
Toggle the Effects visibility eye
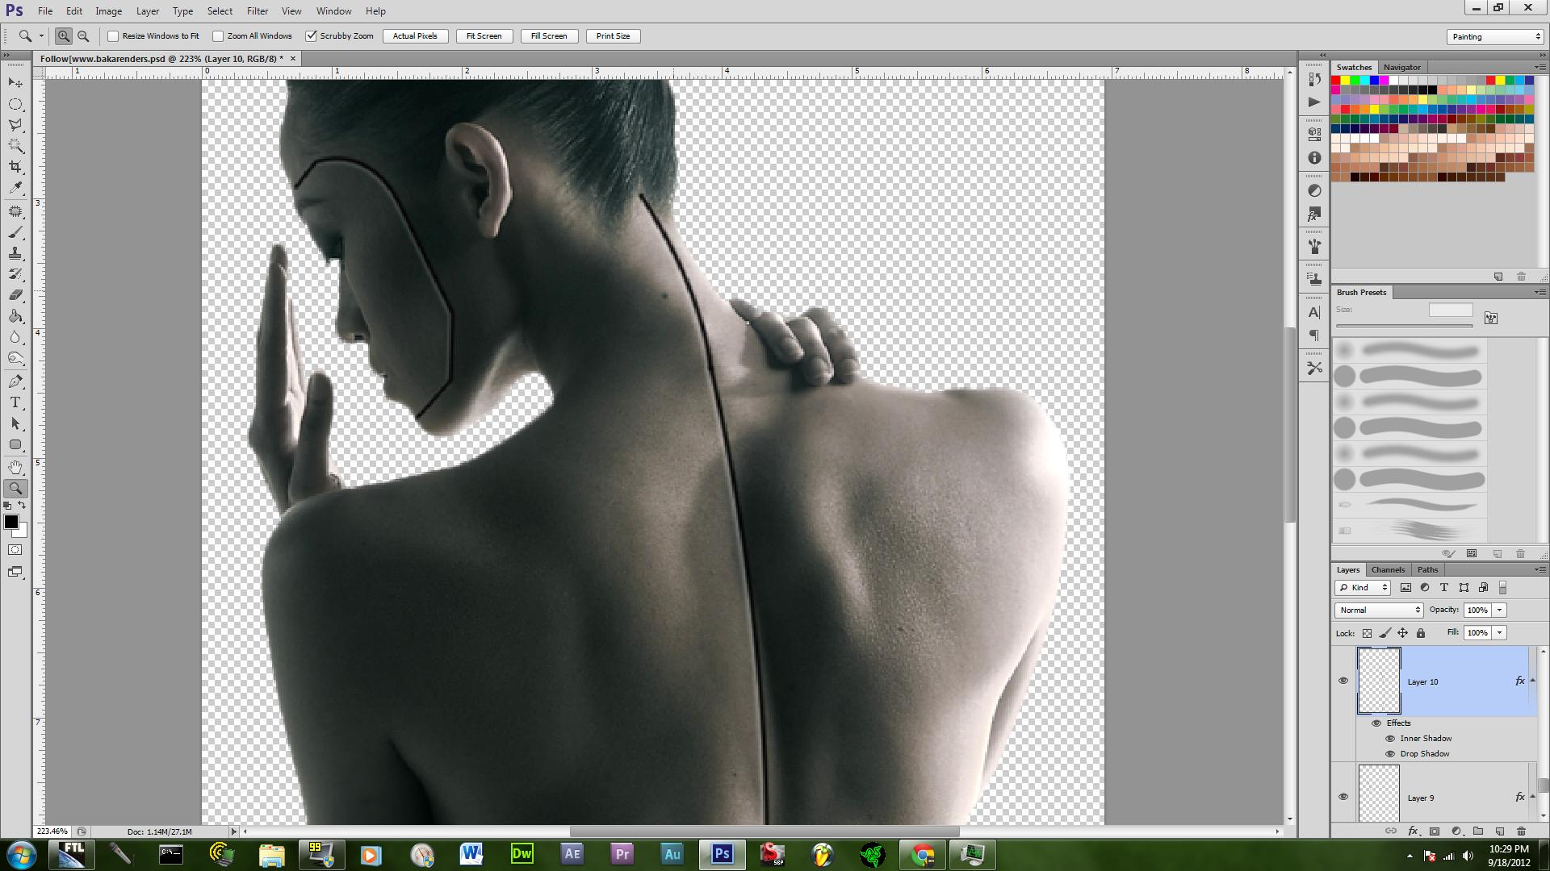coord(1376,723)
